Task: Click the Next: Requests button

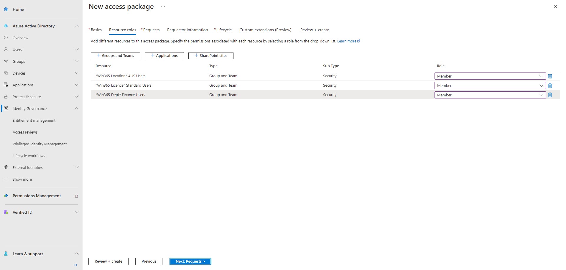Action: (190, 261)
